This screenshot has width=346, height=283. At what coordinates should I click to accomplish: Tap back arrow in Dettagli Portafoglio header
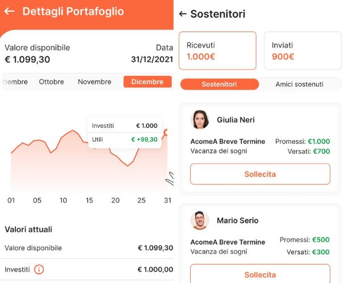10,11
